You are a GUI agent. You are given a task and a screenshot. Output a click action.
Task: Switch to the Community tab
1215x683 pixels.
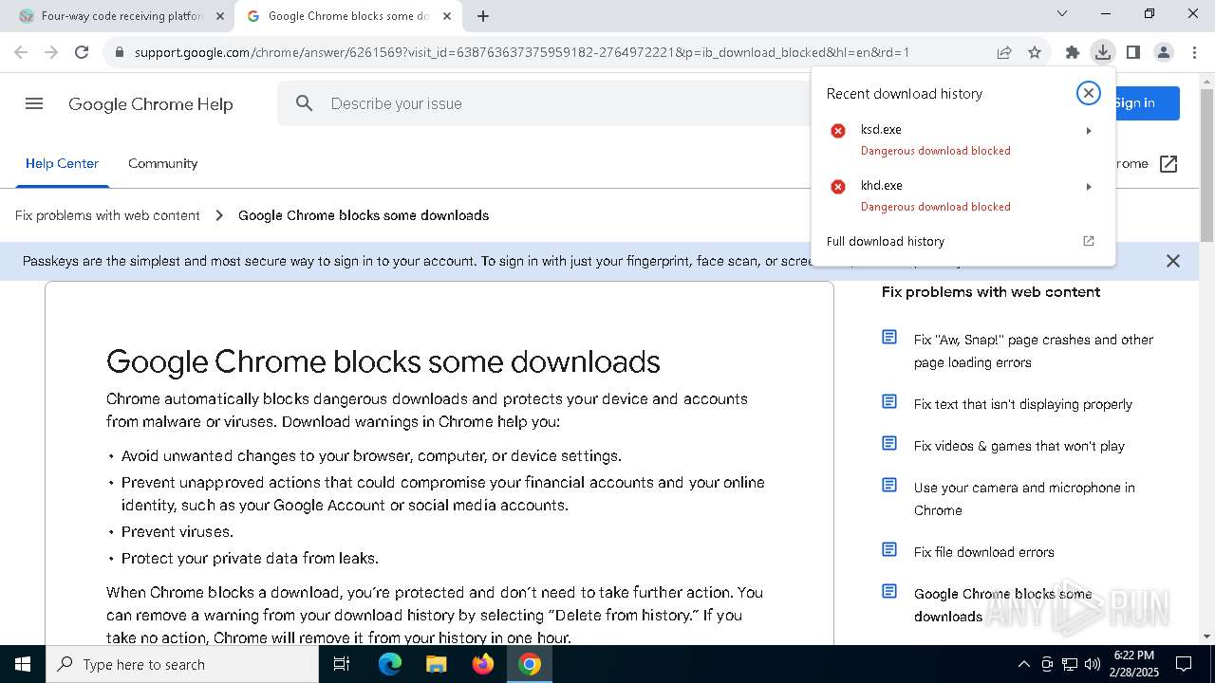(163, 163)
